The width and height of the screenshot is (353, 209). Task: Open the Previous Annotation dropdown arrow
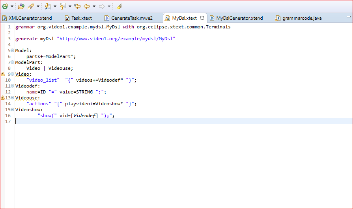pyautogui.click(x=70, y=7)
